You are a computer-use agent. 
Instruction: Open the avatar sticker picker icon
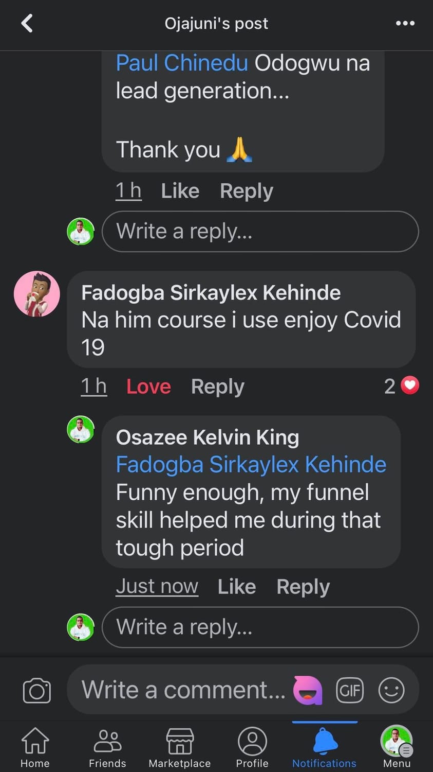(x=307, y=690)
